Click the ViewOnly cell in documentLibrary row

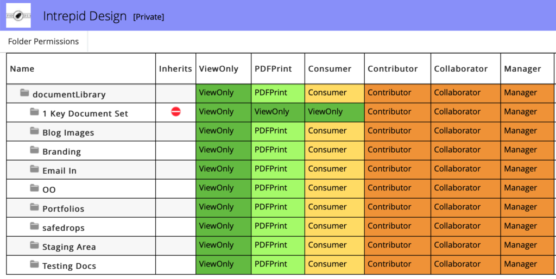(223, 93)
